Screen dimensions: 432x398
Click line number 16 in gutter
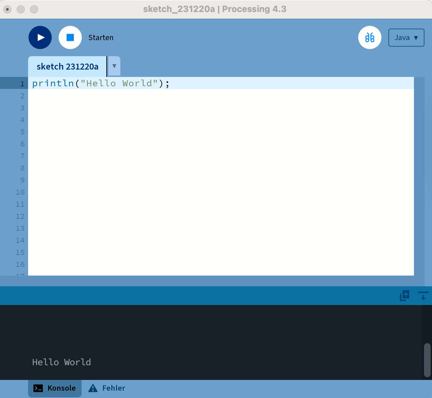pos(20,264)
